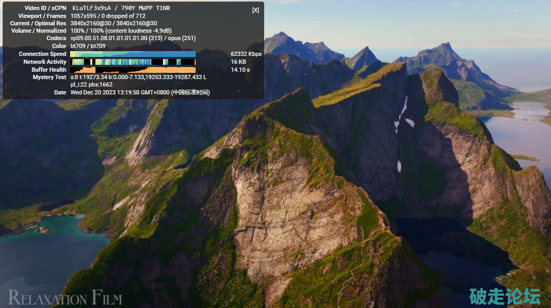Click the Color bt709 value text
Image resolution: width=551 pixels, height=308 pixels.
pos(88,46)
